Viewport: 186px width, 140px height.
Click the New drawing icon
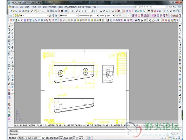click(x=11, y=11)
